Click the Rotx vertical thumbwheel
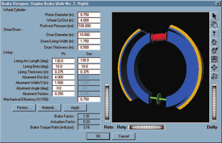Screen dimensions: 222x143 point(107,102)
